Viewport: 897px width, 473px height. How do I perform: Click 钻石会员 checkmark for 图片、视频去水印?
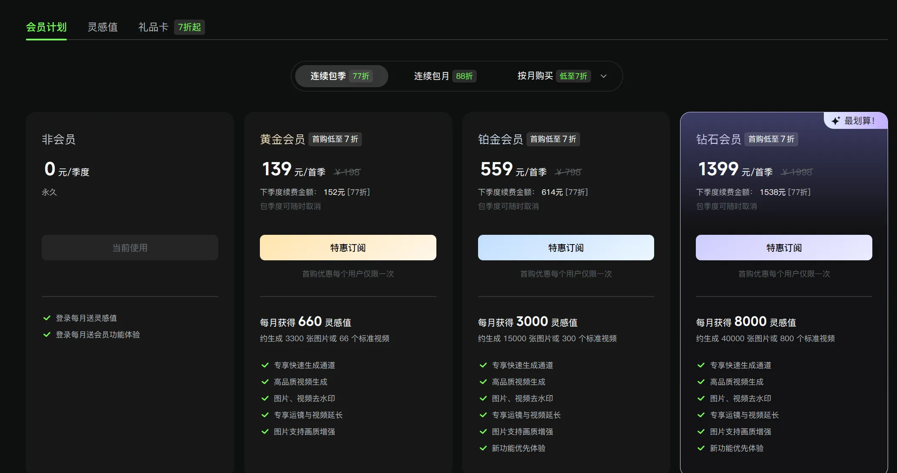click(x=701, y=398)
